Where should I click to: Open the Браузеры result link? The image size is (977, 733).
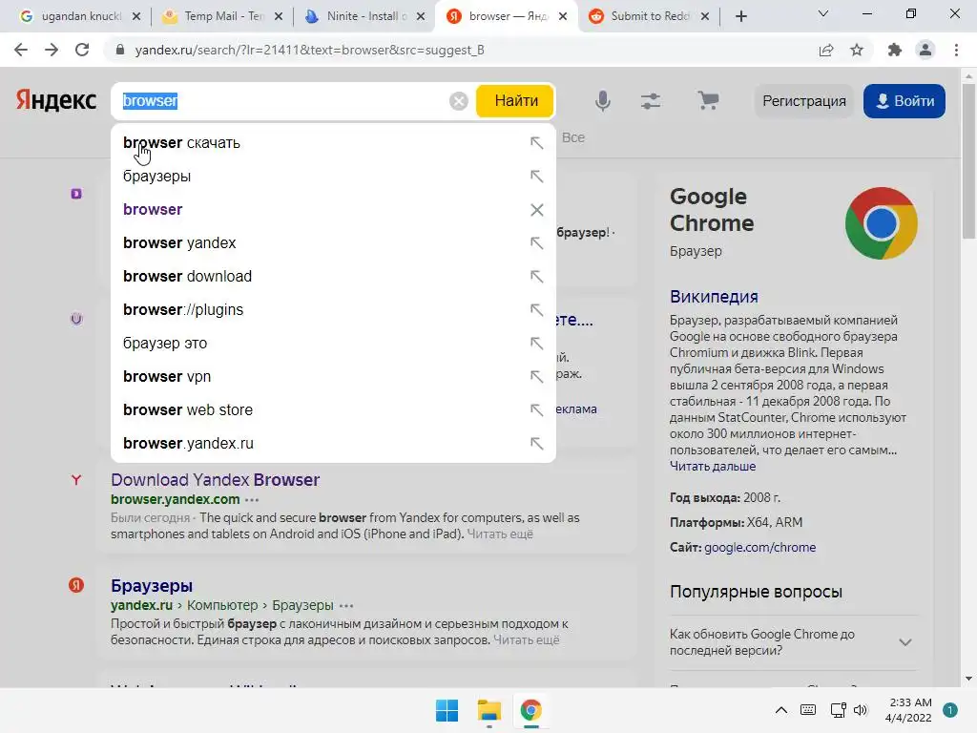click(152, 586)
